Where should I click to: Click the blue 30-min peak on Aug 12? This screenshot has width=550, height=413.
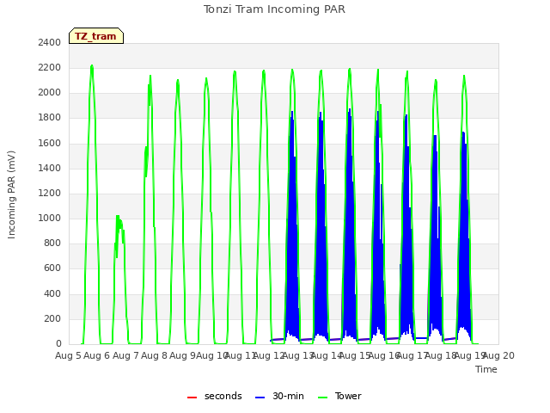tap(292, 113)
